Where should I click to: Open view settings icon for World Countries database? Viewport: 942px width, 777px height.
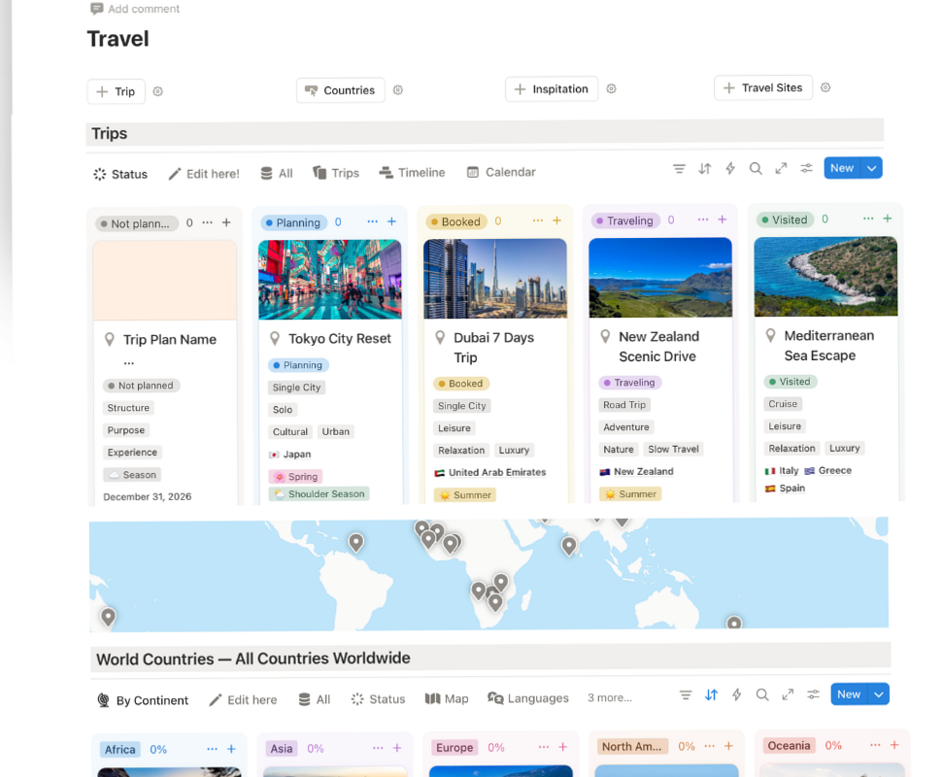[x=812, y=693]
